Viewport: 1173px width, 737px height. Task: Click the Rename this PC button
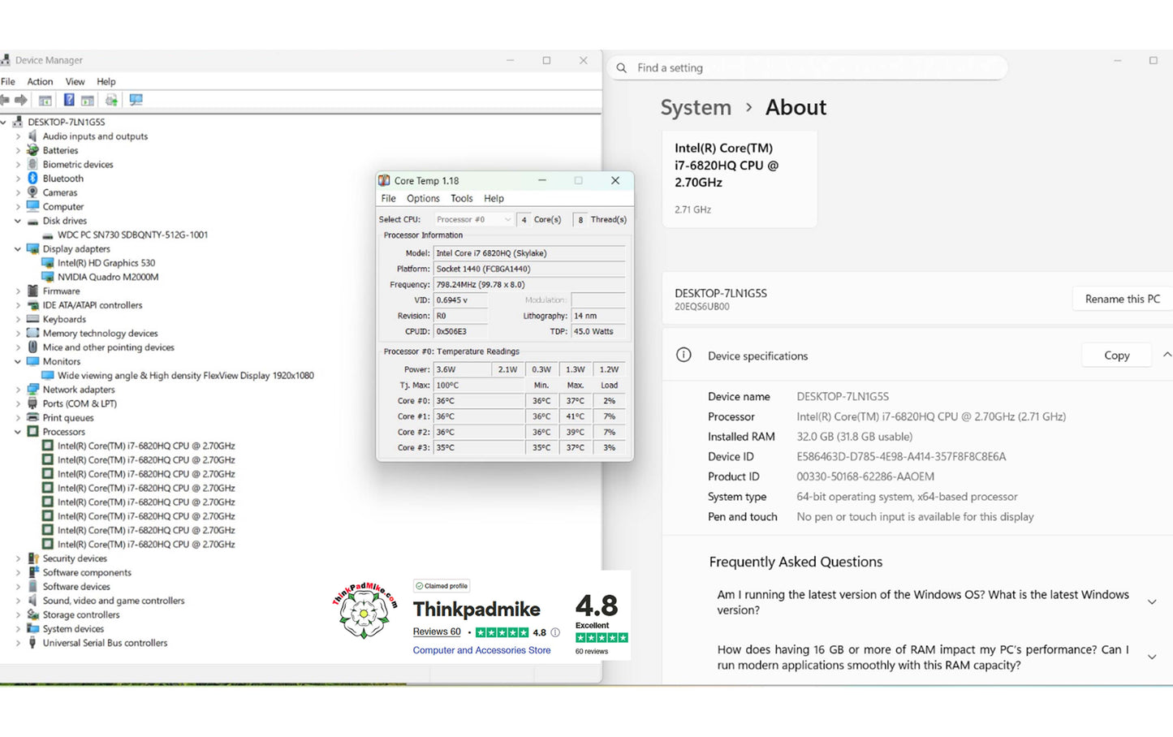click(x=1123, y=299)
